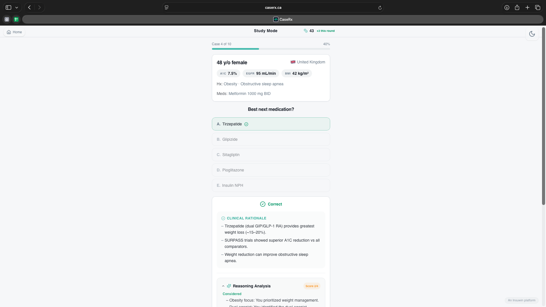Toggle dark mode moon icon
The image size is (546, 307).
(x=532, y=34)
